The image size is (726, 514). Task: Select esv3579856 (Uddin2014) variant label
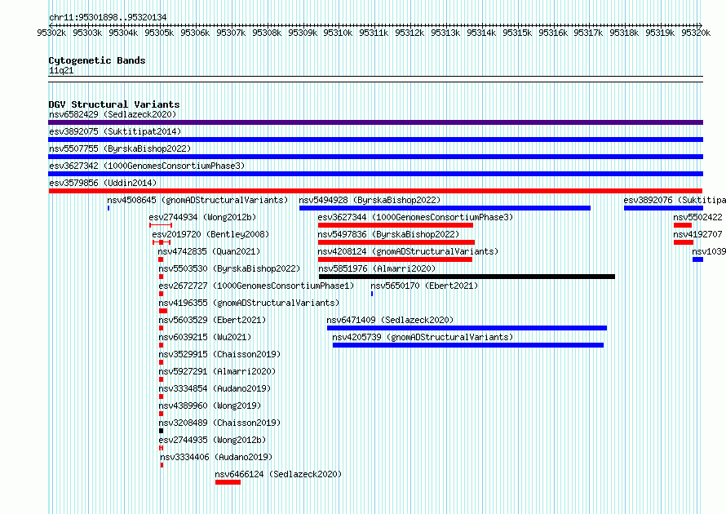coord(103,183)
